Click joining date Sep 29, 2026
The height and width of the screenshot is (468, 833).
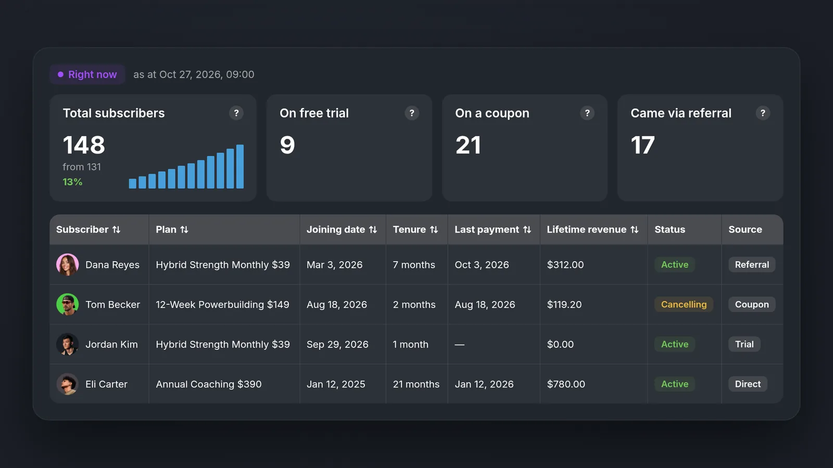tap(337, 344)
